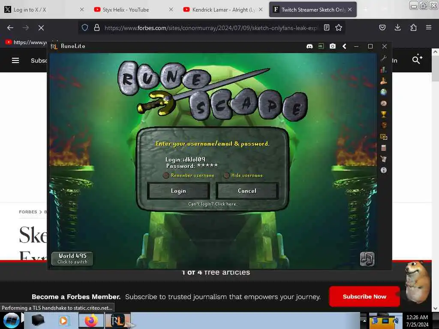Open the Grand Exchange hand icon panel
This screenshot has height=329, width=439.
point(384,81)
